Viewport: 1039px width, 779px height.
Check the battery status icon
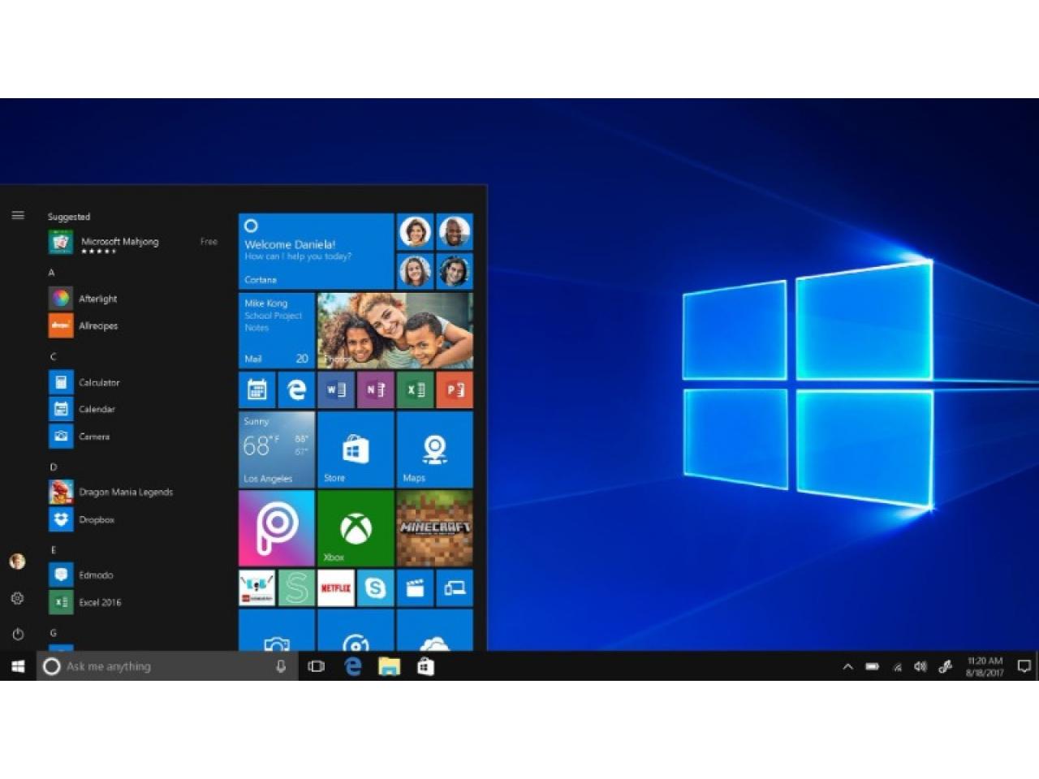click(873, 667)
